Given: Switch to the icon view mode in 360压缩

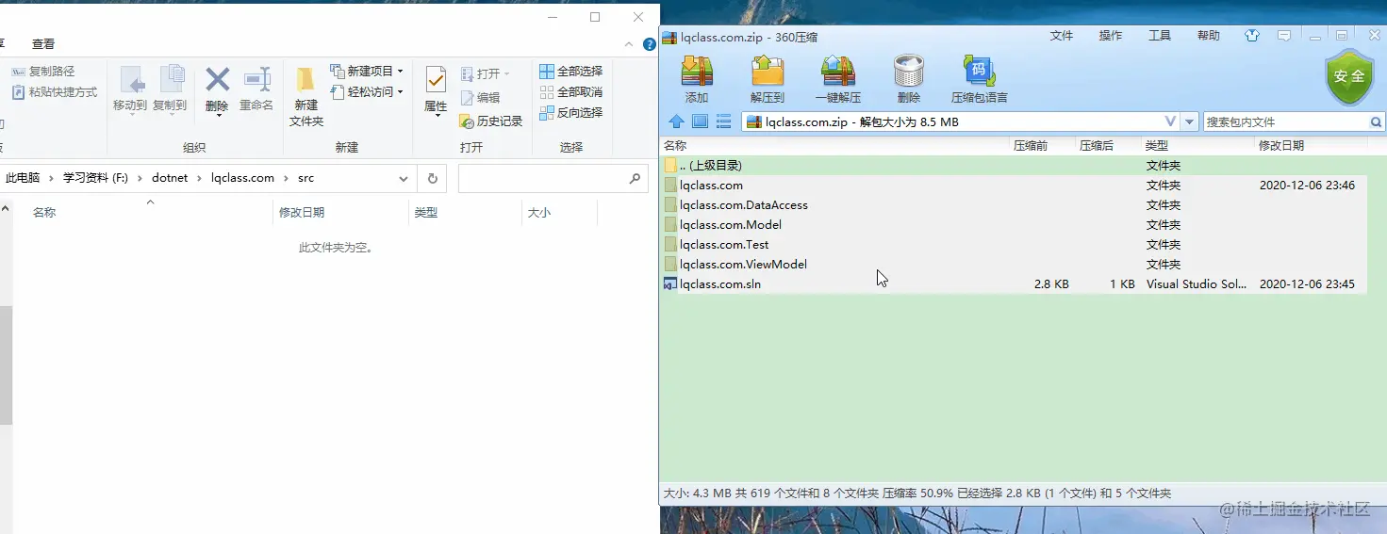Looking at the screenshot, I should [x=700, y=121].
